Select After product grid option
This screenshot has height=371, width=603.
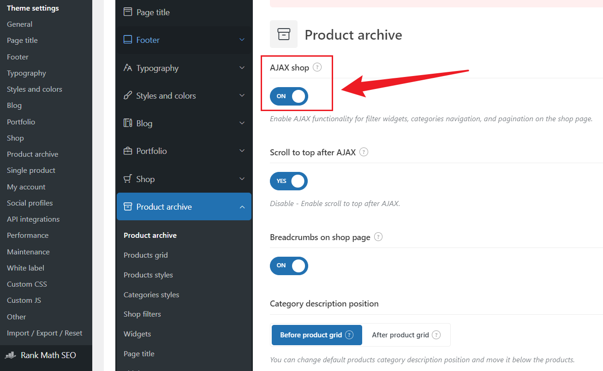[400, 335]
